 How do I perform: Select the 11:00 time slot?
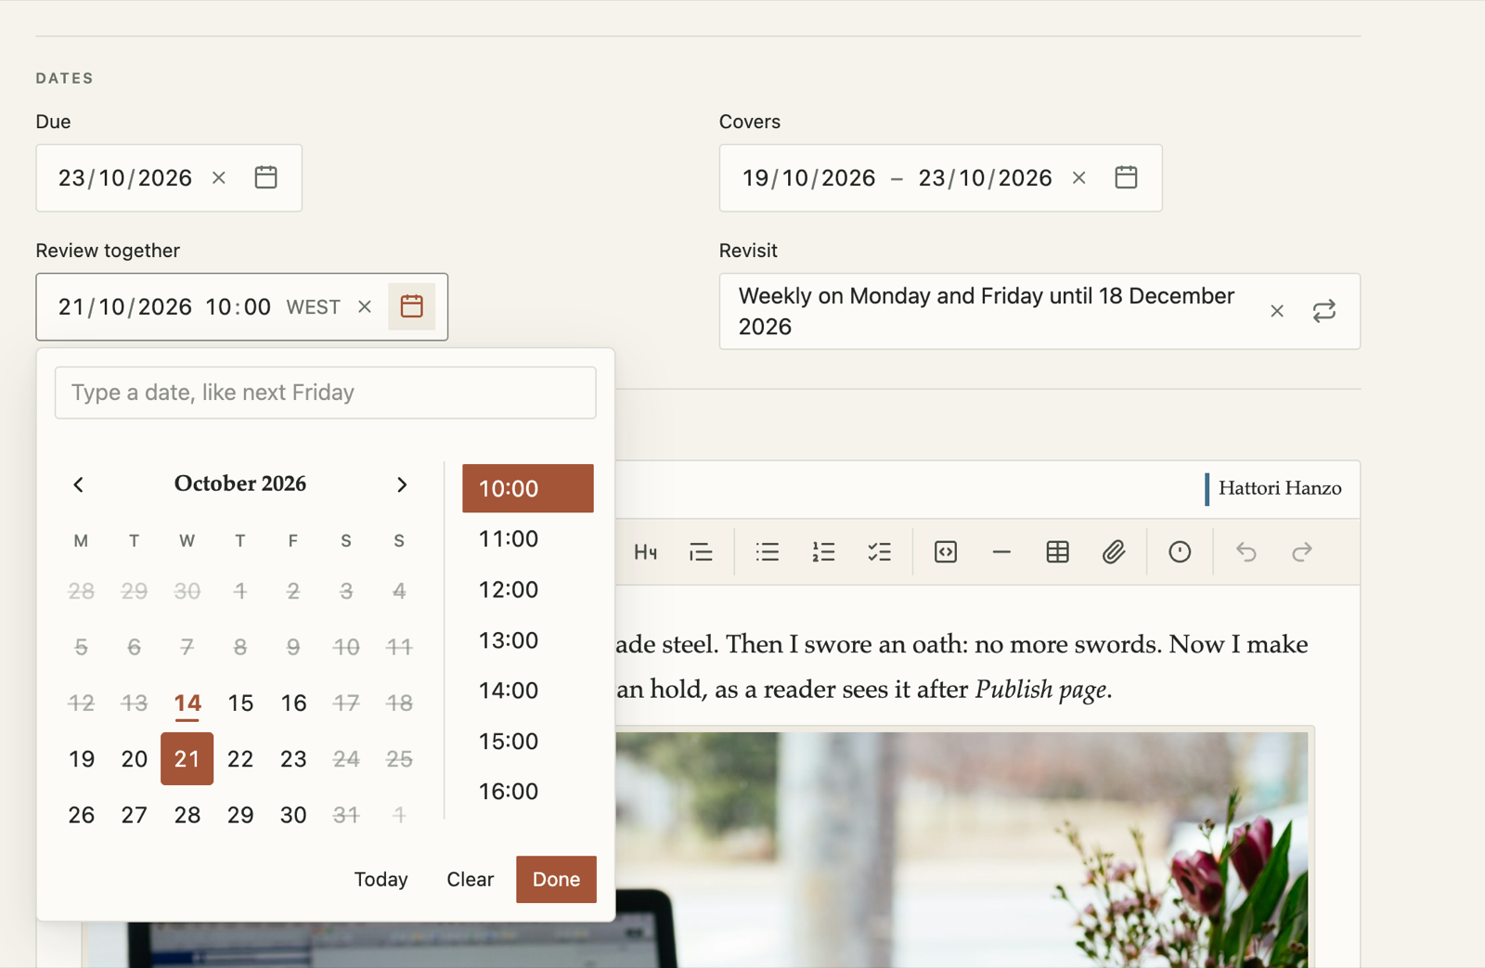click(528, 539)
